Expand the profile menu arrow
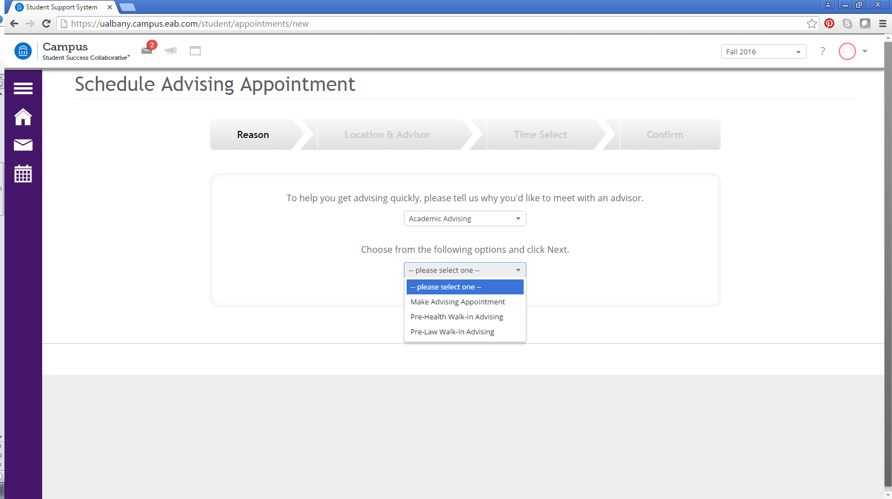892x499 pixels. click(x=865, y=52)
